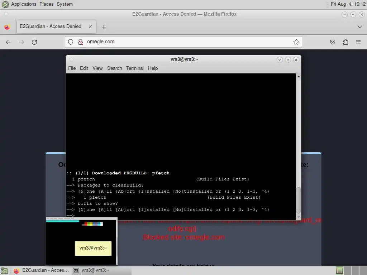Open the Firefox hamburger menu

358,42
